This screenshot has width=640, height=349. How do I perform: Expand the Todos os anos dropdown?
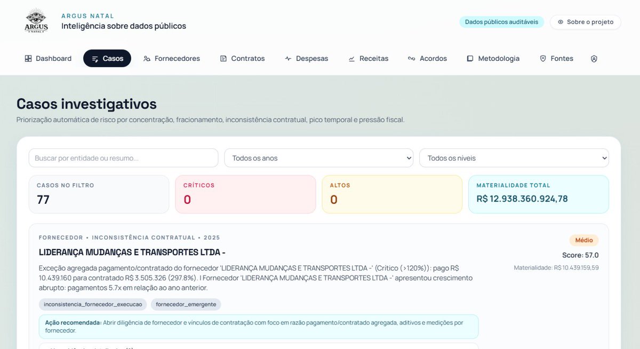319,158
